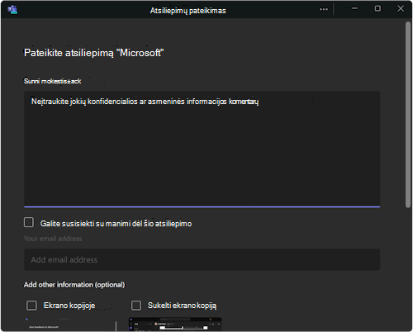Click the Add email address field

click(202, 259)
